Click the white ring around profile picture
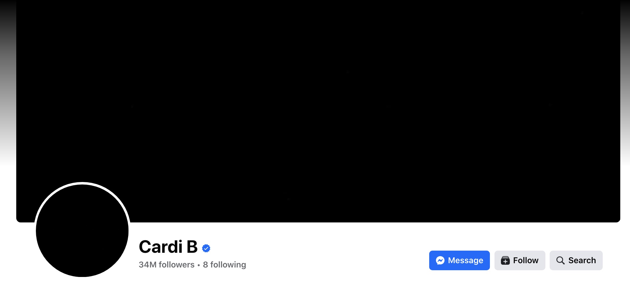 pyautogui.click(x=82, y=183)
